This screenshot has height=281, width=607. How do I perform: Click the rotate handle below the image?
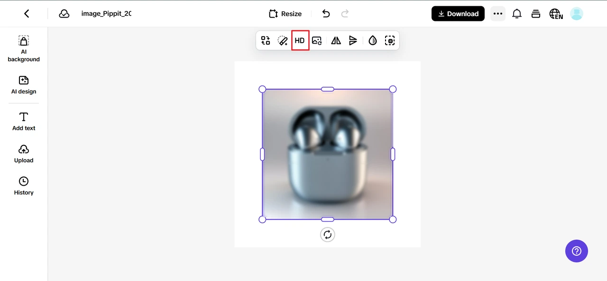click(x=328, y=235)
